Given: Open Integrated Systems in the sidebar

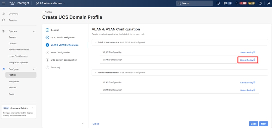Looking at the screenshot, I should pyautogui.click(x=18, y=63).
